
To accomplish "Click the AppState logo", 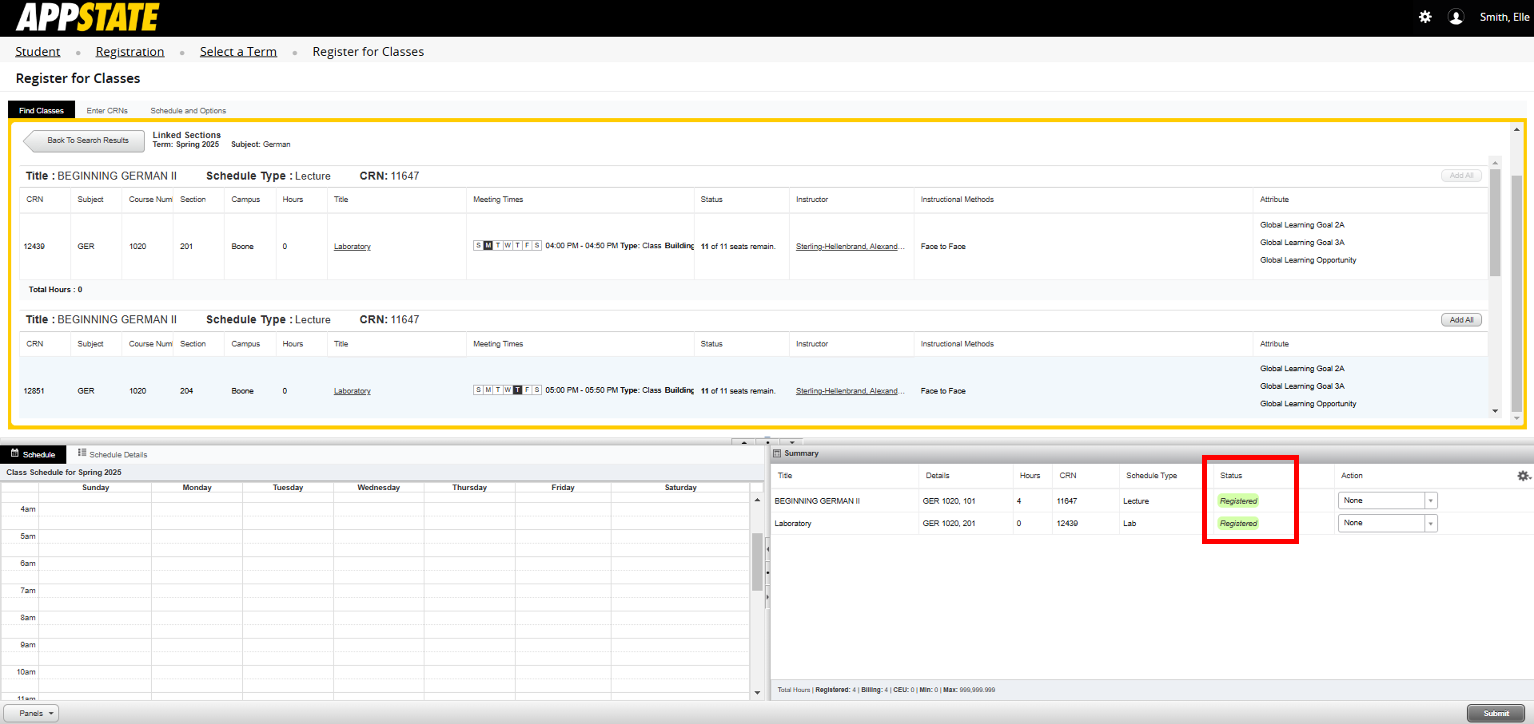I will (x=88, y=17).
